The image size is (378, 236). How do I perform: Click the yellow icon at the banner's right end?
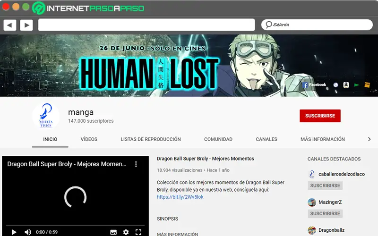[x=367, y=85]
